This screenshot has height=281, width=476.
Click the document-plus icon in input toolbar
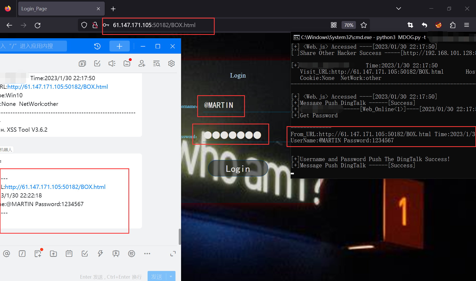(38, 253)
